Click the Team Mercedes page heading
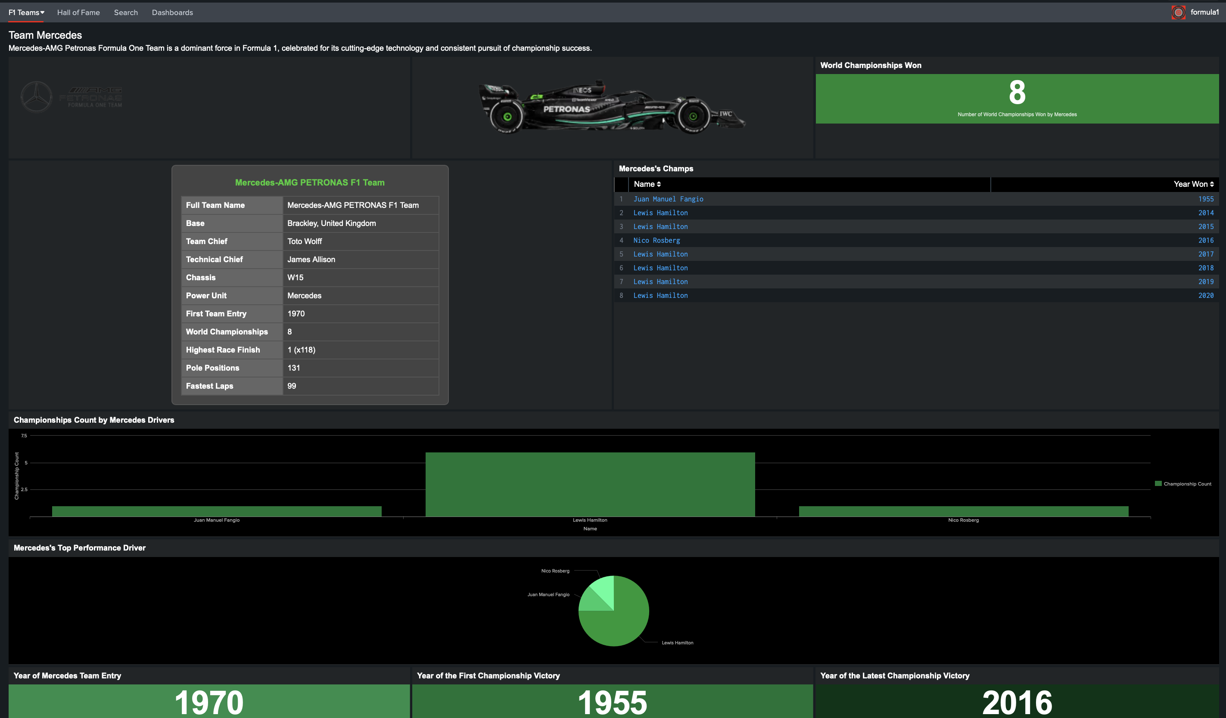Screen dimensions: 1226x718 click(45, 35)
